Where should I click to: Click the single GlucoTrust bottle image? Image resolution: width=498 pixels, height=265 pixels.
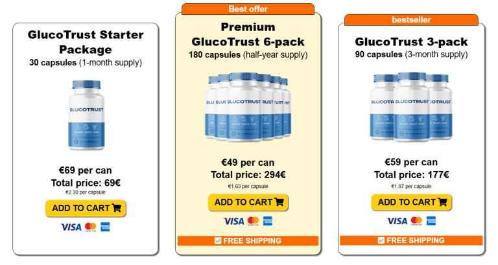point(86,116)
